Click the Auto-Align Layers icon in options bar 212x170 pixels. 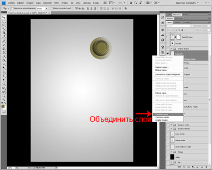tap(126, 8)
